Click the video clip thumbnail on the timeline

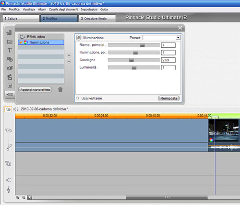[224, 130]
